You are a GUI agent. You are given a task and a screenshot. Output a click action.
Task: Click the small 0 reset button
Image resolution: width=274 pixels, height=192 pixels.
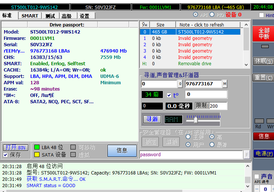[180, 84]
